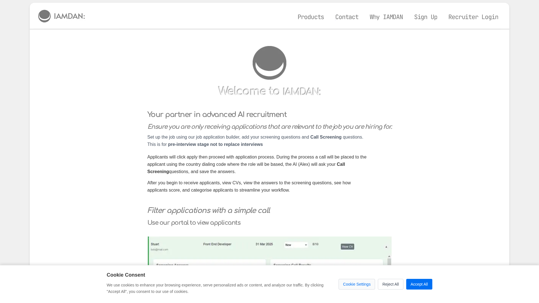This screenshot has width=539, height=303.
Task: Click the Screening Call Results panel header
Action: pos(292,265)
